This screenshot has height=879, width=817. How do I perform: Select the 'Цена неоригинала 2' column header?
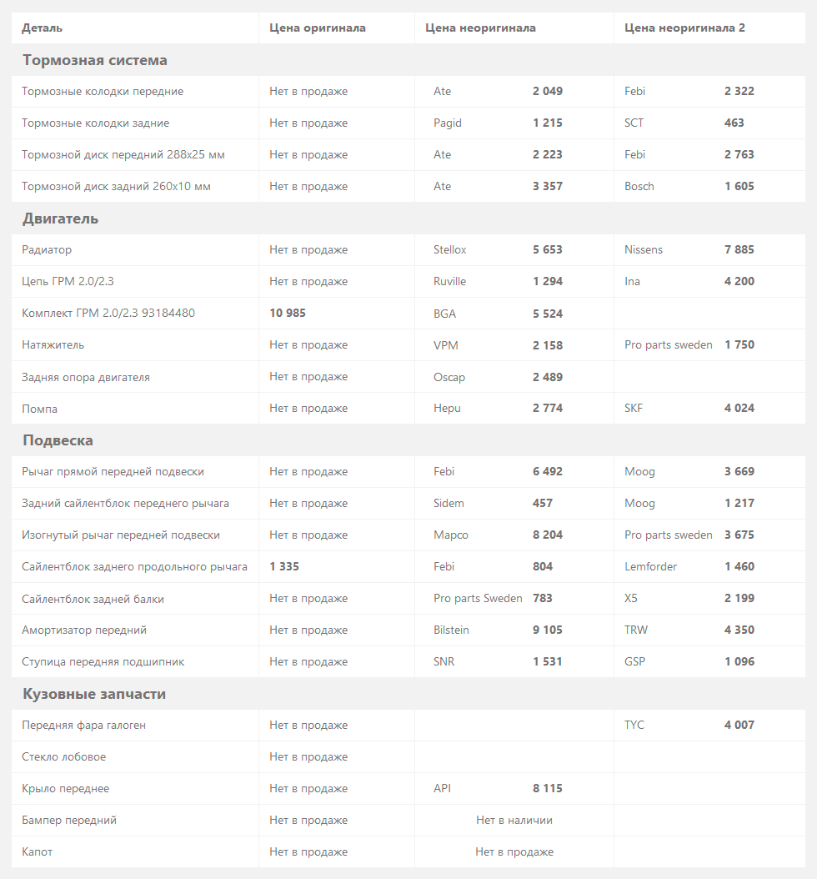(x=684, y=28)
